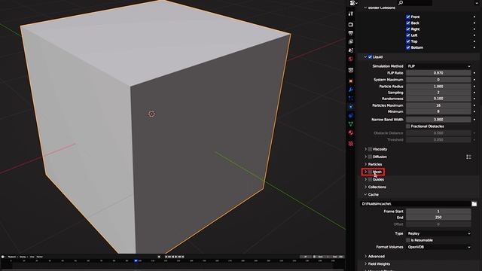Open the Format Volumes OpenVDB dropdown

(438, 247)
